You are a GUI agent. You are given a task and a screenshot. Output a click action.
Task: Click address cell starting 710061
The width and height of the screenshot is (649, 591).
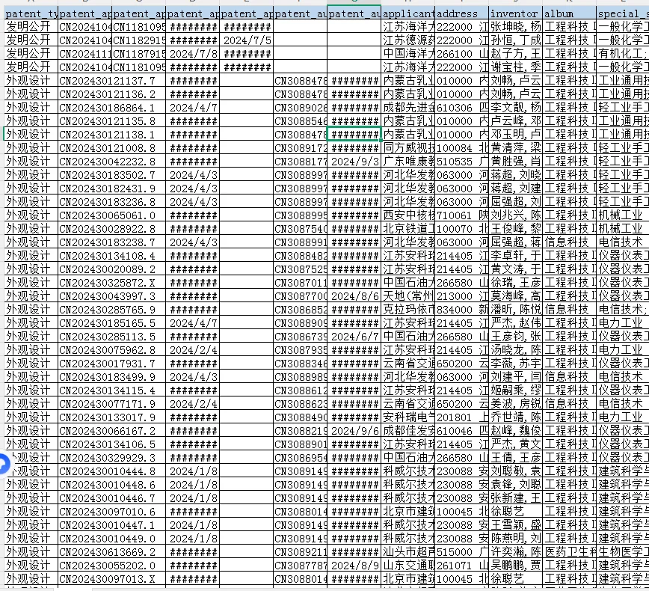click(461, 215)
